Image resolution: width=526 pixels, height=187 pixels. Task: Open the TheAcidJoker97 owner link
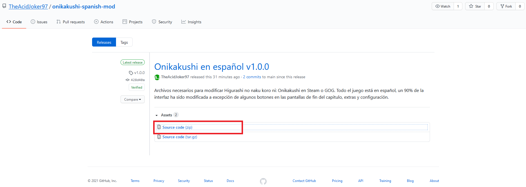coord(28,6)
